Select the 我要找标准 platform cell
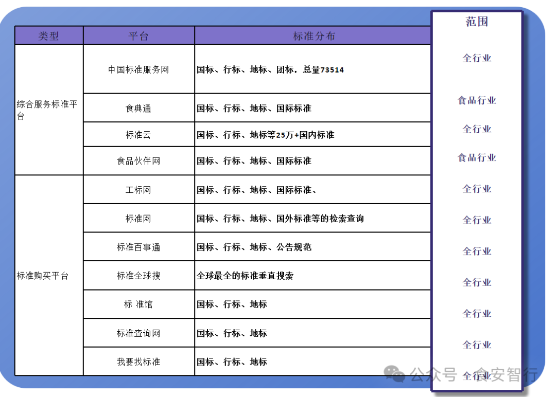 [x=138, y=362]
